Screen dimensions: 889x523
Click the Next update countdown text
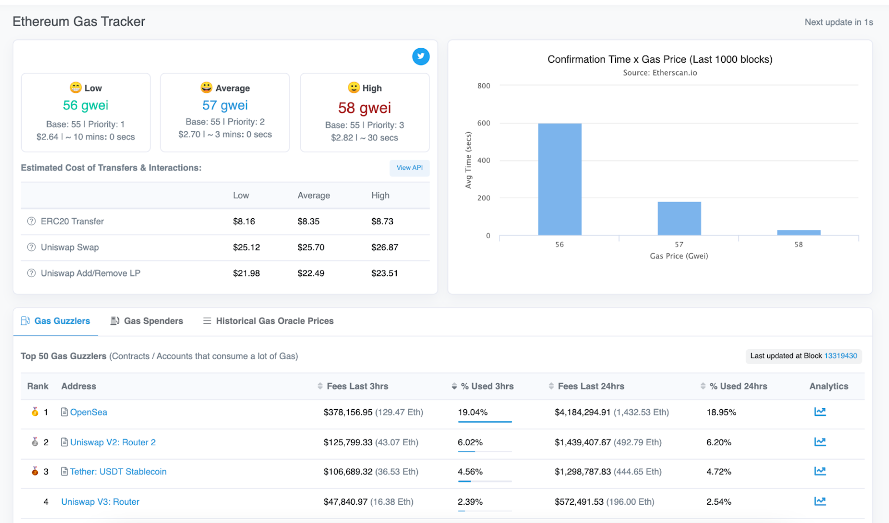pyautogui.click(x=839, y=22)
